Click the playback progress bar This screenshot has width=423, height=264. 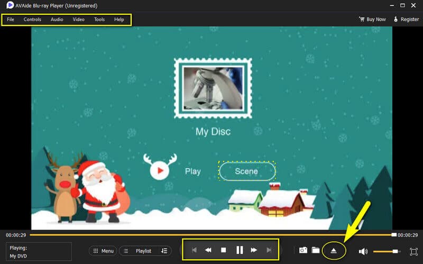[x=213, y=235]
